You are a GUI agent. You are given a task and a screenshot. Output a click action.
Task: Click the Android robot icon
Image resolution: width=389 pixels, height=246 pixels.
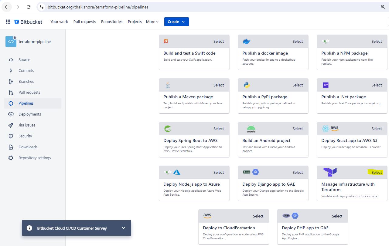coord(251,129)
